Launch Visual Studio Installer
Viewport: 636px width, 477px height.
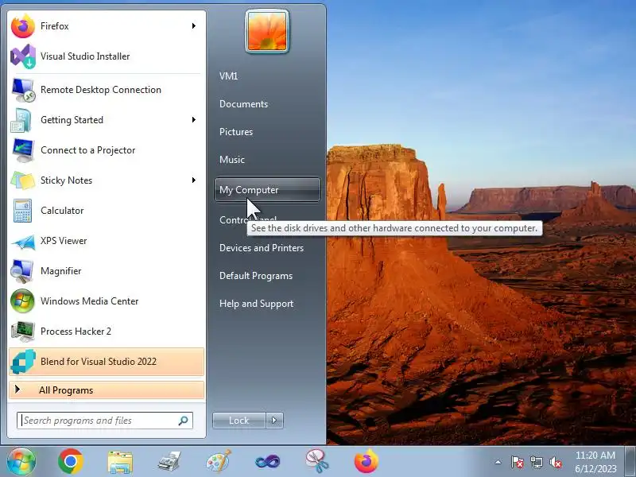point(106,56)
